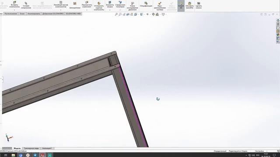
Task: Open the SOLIDWORKS MBD tab
Action: [x=73, y=14]
